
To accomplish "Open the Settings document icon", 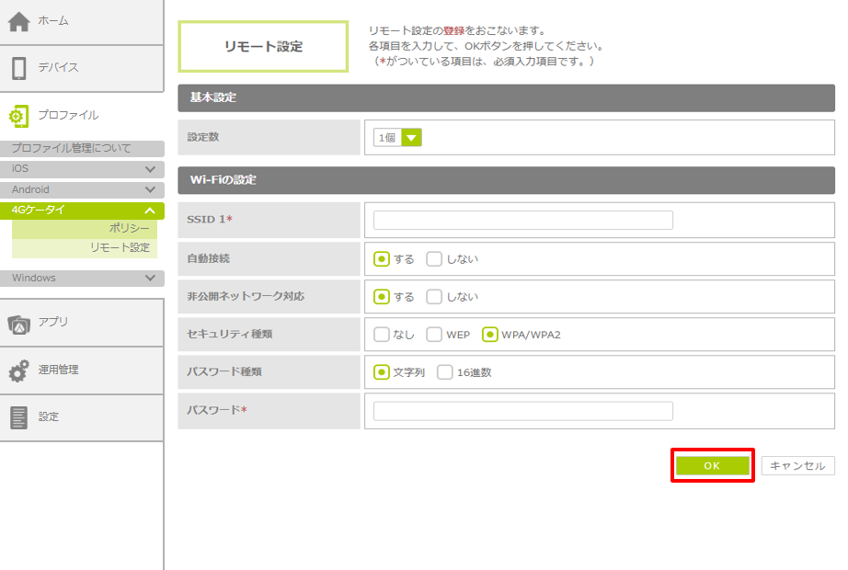I will [19, 417].
